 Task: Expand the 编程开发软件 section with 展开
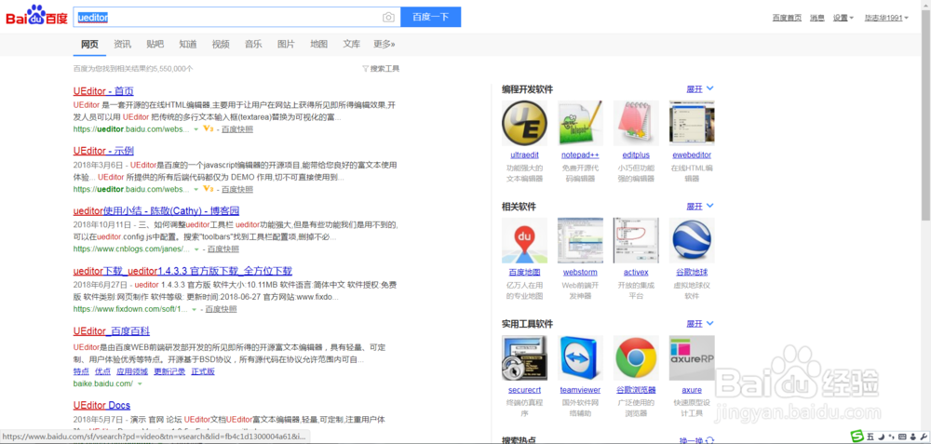[x=700, y=89]
